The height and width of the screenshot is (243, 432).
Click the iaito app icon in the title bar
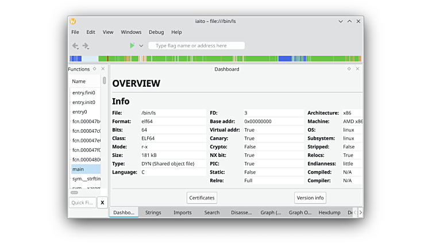pos(73,21)
